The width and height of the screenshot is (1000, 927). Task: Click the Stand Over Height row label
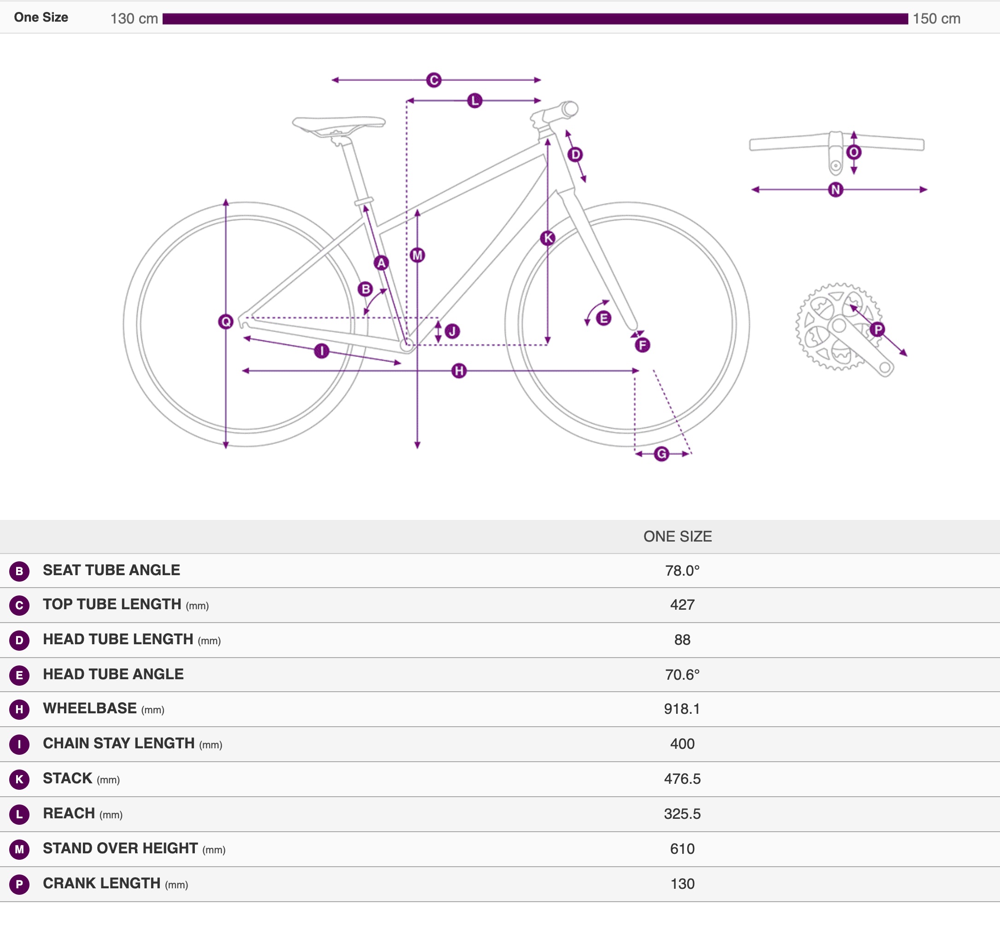[120, 848]
